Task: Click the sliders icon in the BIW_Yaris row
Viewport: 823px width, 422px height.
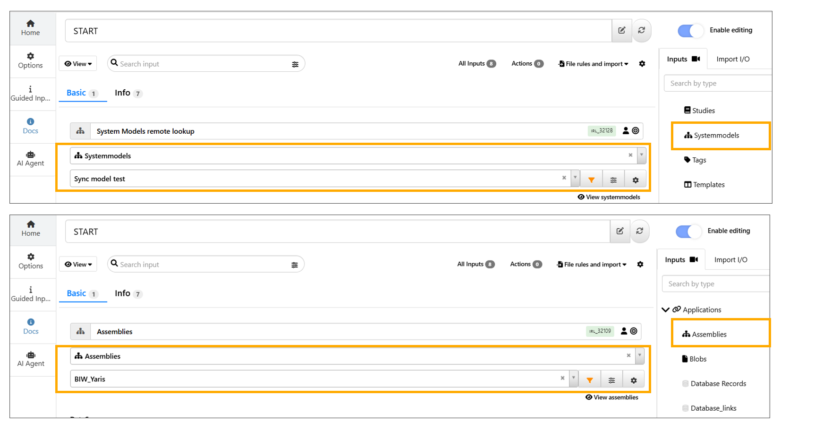Action: pyautogui.click(x=611, y=380)
